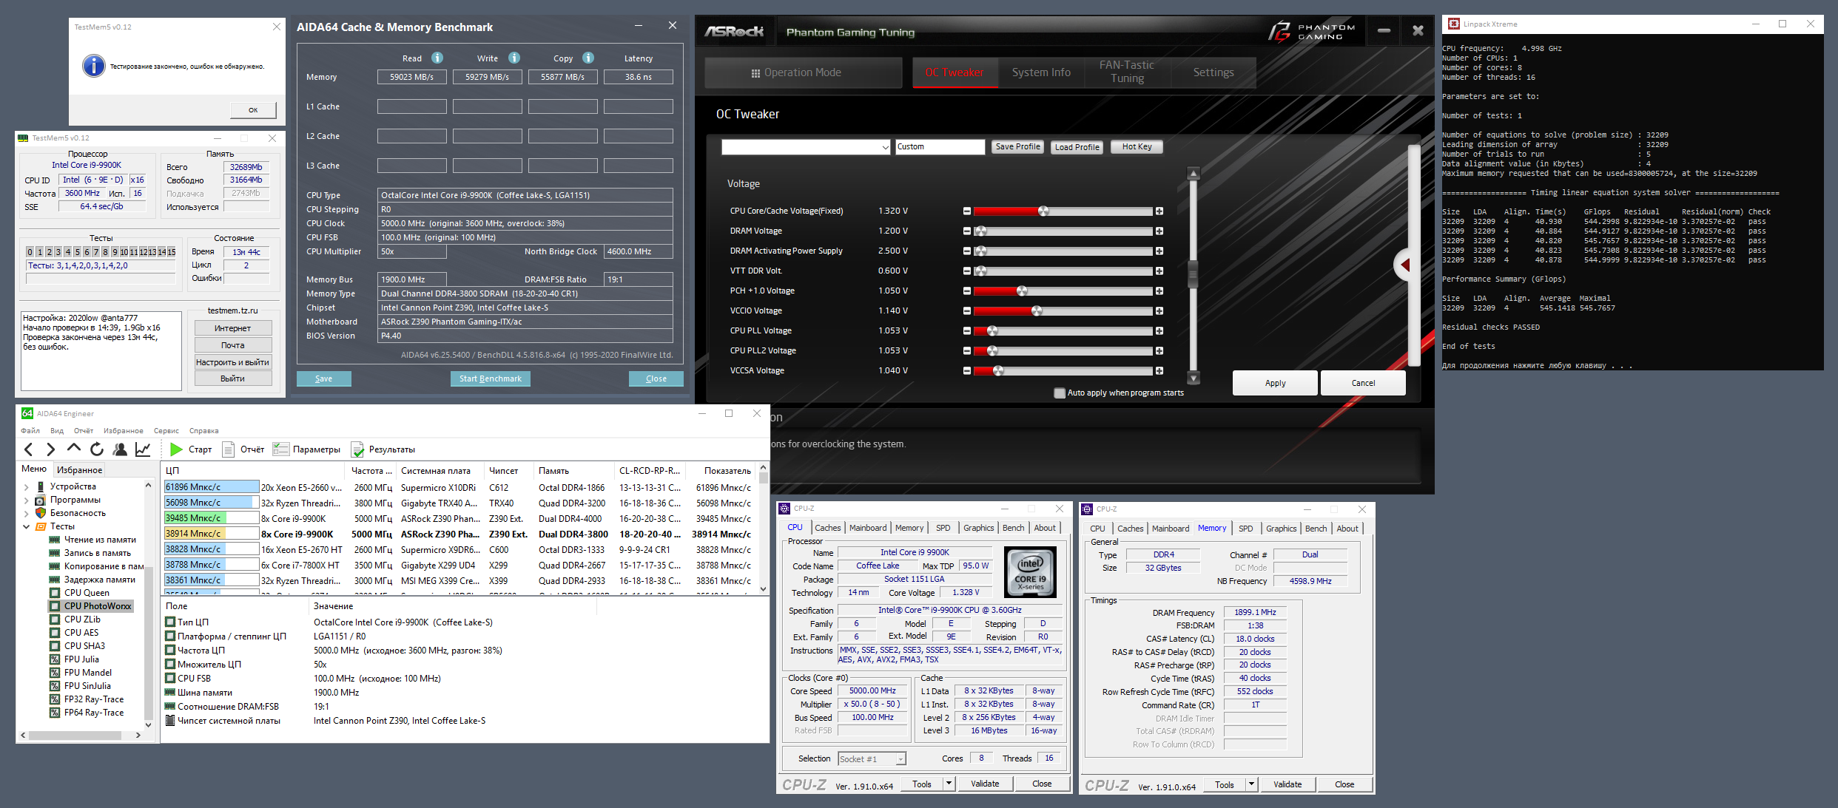Click the graph chart icon in AIDA64 toolbar
This screenshot has height=808, width=1838.
point(143,449)
